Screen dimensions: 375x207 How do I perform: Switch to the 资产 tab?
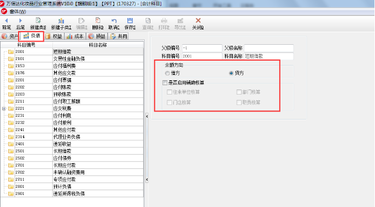coord(10,37)
